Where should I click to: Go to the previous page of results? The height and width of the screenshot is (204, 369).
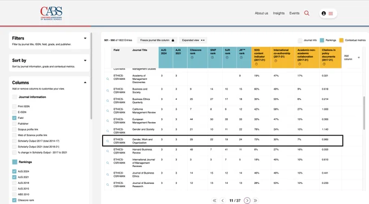click(x=222, y=200)
